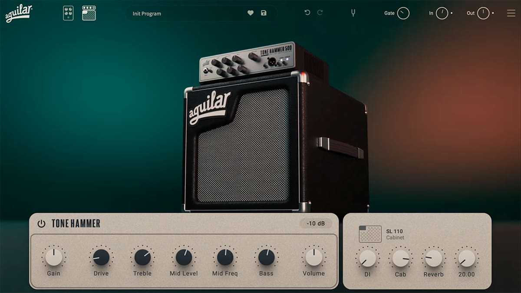Click the Gate knob in the header
Viewport: 521px width, 293px height.
(x=403, y=13)
